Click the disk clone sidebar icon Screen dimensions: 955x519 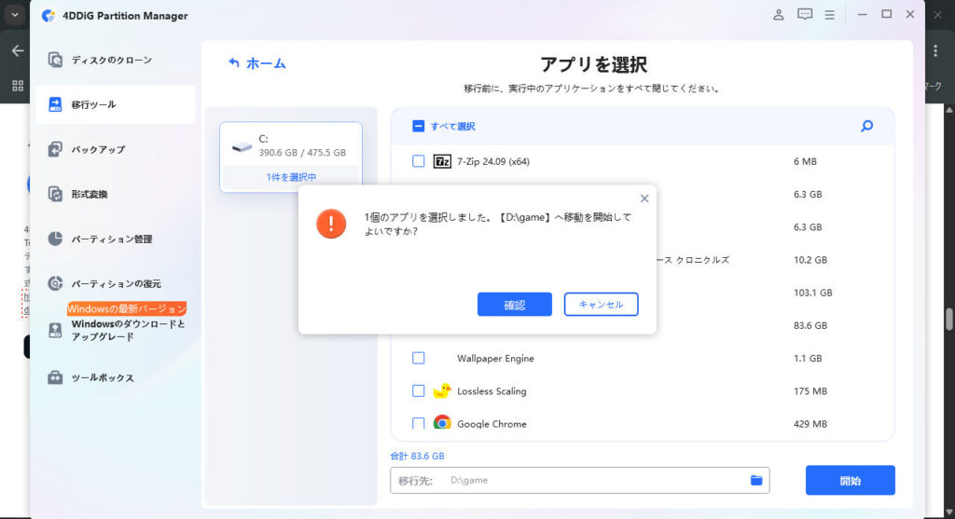coord(55,60)
